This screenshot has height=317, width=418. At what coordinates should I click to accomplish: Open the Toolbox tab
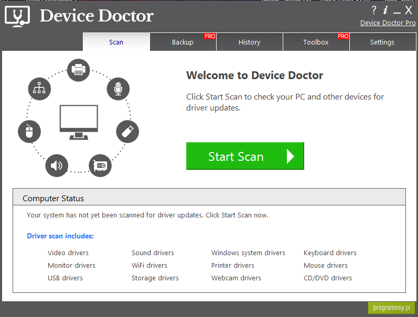point(316,42)
